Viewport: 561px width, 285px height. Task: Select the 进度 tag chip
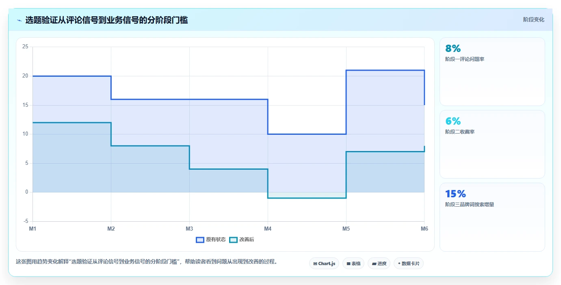[379, 263]
